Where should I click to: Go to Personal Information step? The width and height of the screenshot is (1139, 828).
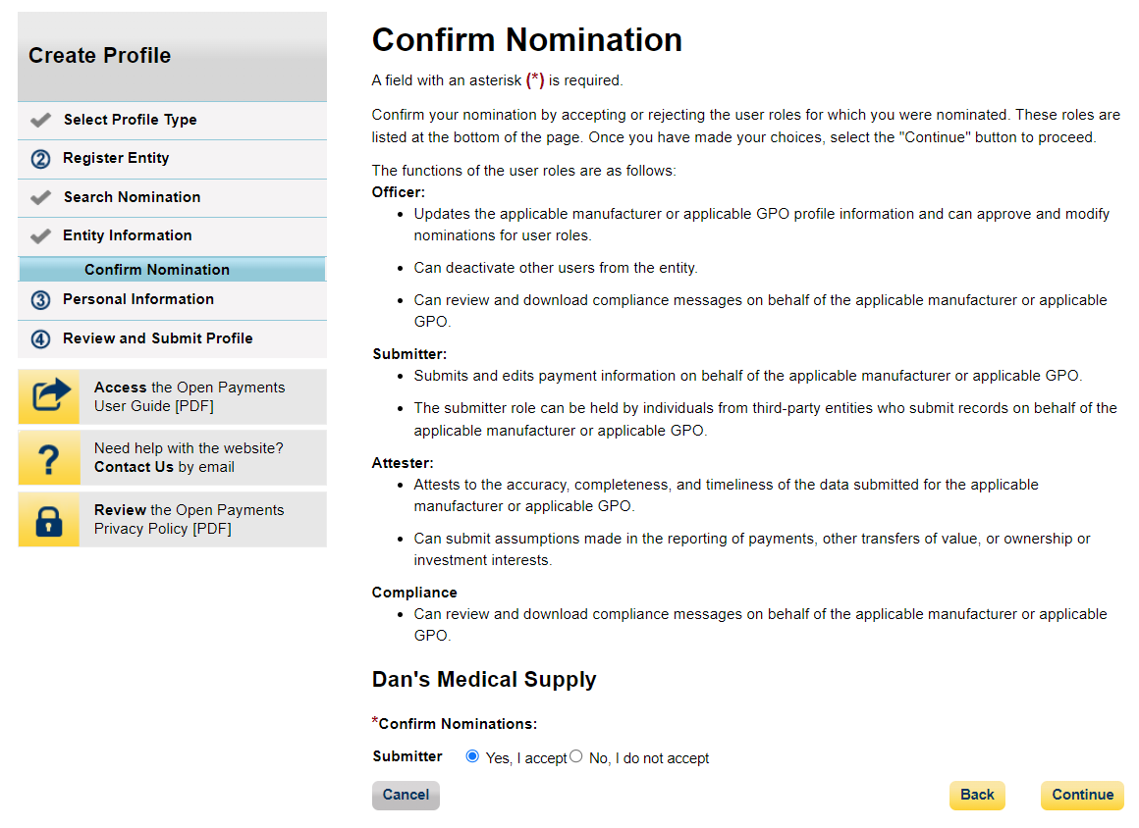tap(138, 299)
